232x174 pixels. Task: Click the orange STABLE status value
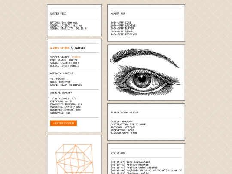coord(76,57)
